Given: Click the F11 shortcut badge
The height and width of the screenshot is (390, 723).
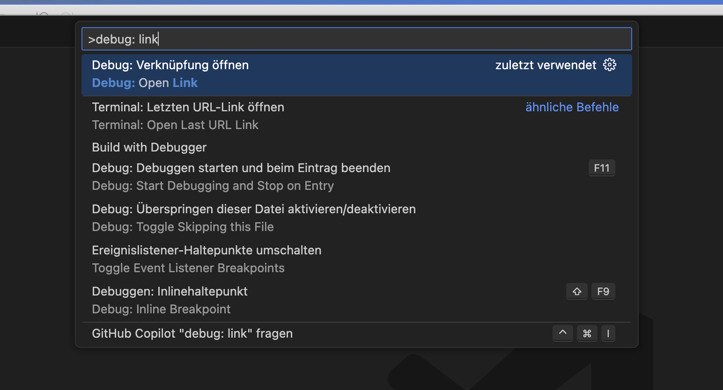Looking at the screenshot, I should tap(601, 167).
